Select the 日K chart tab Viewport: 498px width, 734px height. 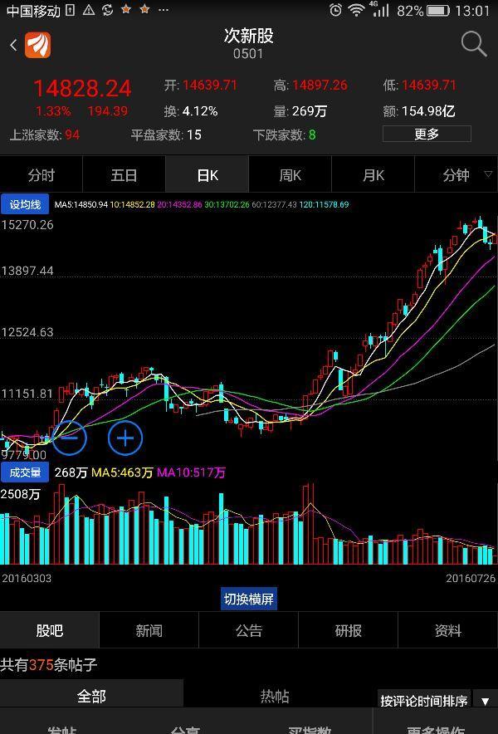[207, 175]
